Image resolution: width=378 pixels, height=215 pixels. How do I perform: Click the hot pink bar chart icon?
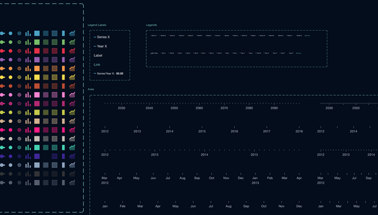pos(28,130)
